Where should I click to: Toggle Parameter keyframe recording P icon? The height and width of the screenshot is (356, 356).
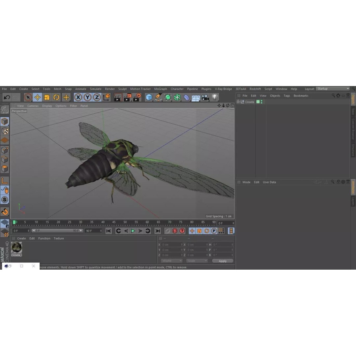tap(214, 231)
